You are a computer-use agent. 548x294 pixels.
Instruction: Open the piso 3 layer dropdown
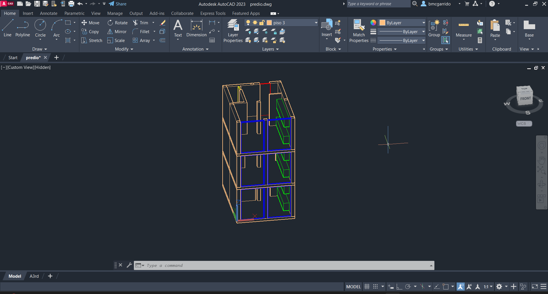(316, 23)
